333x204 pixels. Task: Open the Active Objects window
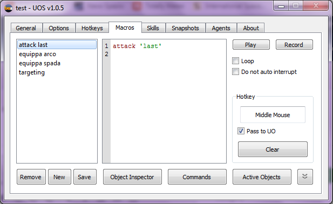coord(262,176)
